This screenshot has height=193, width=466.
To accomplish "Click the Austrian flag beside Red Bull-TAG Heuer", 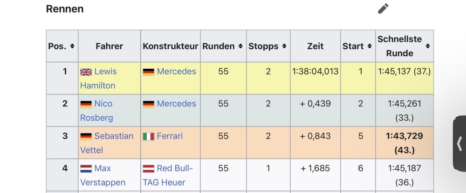I will pos(148,168).
